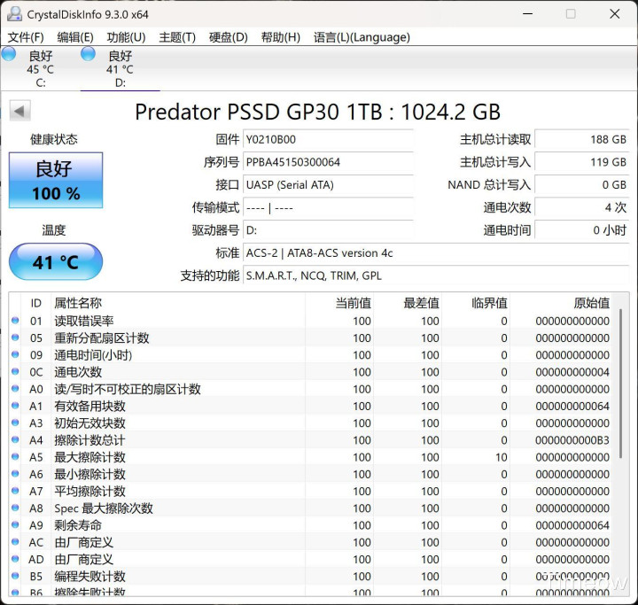Screen dimensions: 638x605
Task: Click the 固件 value Y0210B00 field
Action: 328,140
